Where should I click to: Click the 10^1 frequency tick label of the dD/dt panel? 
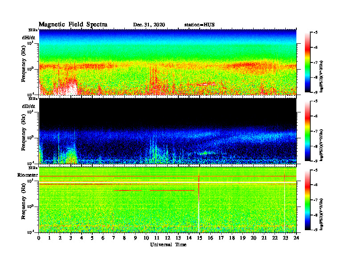pos(31,112)
